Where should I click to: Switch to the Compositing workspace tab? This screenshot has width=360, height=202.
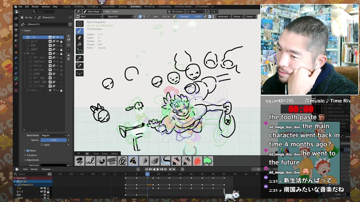pyautogui.click(x=165, y=6)
